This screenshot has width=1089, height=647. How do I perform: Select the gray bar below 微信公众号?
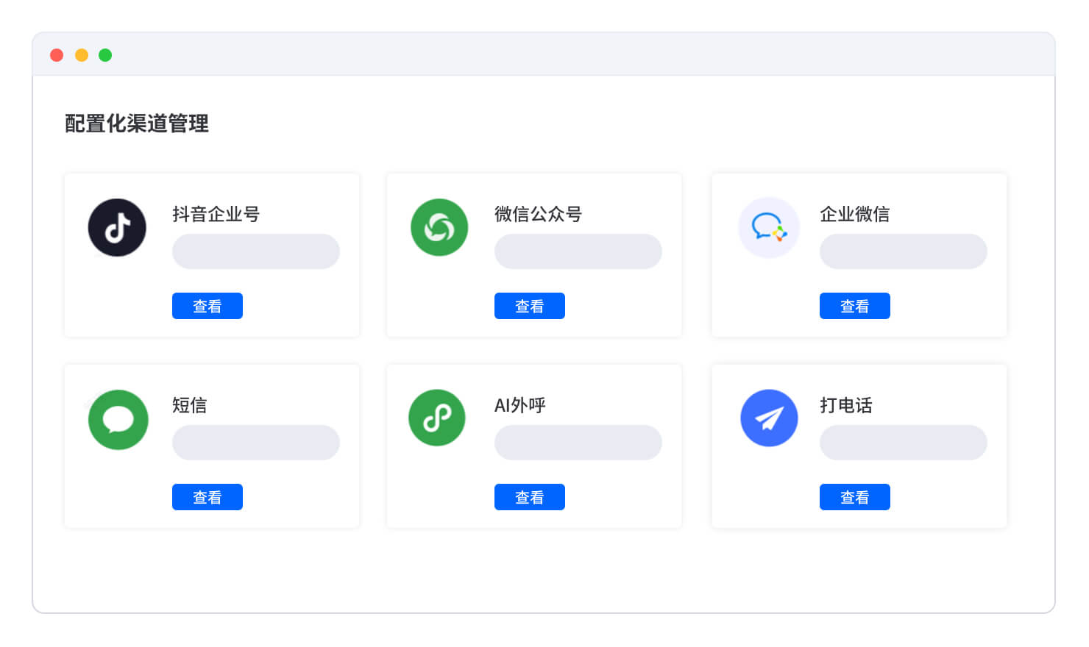[578, 251]
